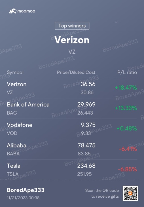Select the Top winners badge
144x207 pixels.
click(72, 26)
